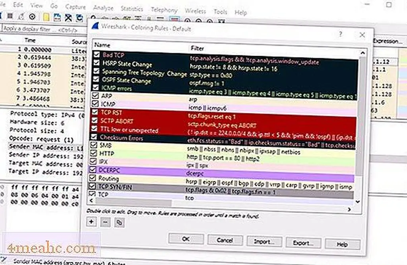Viewport: 407px width, 265px height.
Task: Confirm coloring rules with OK
Action: click(x=186, y=239)
